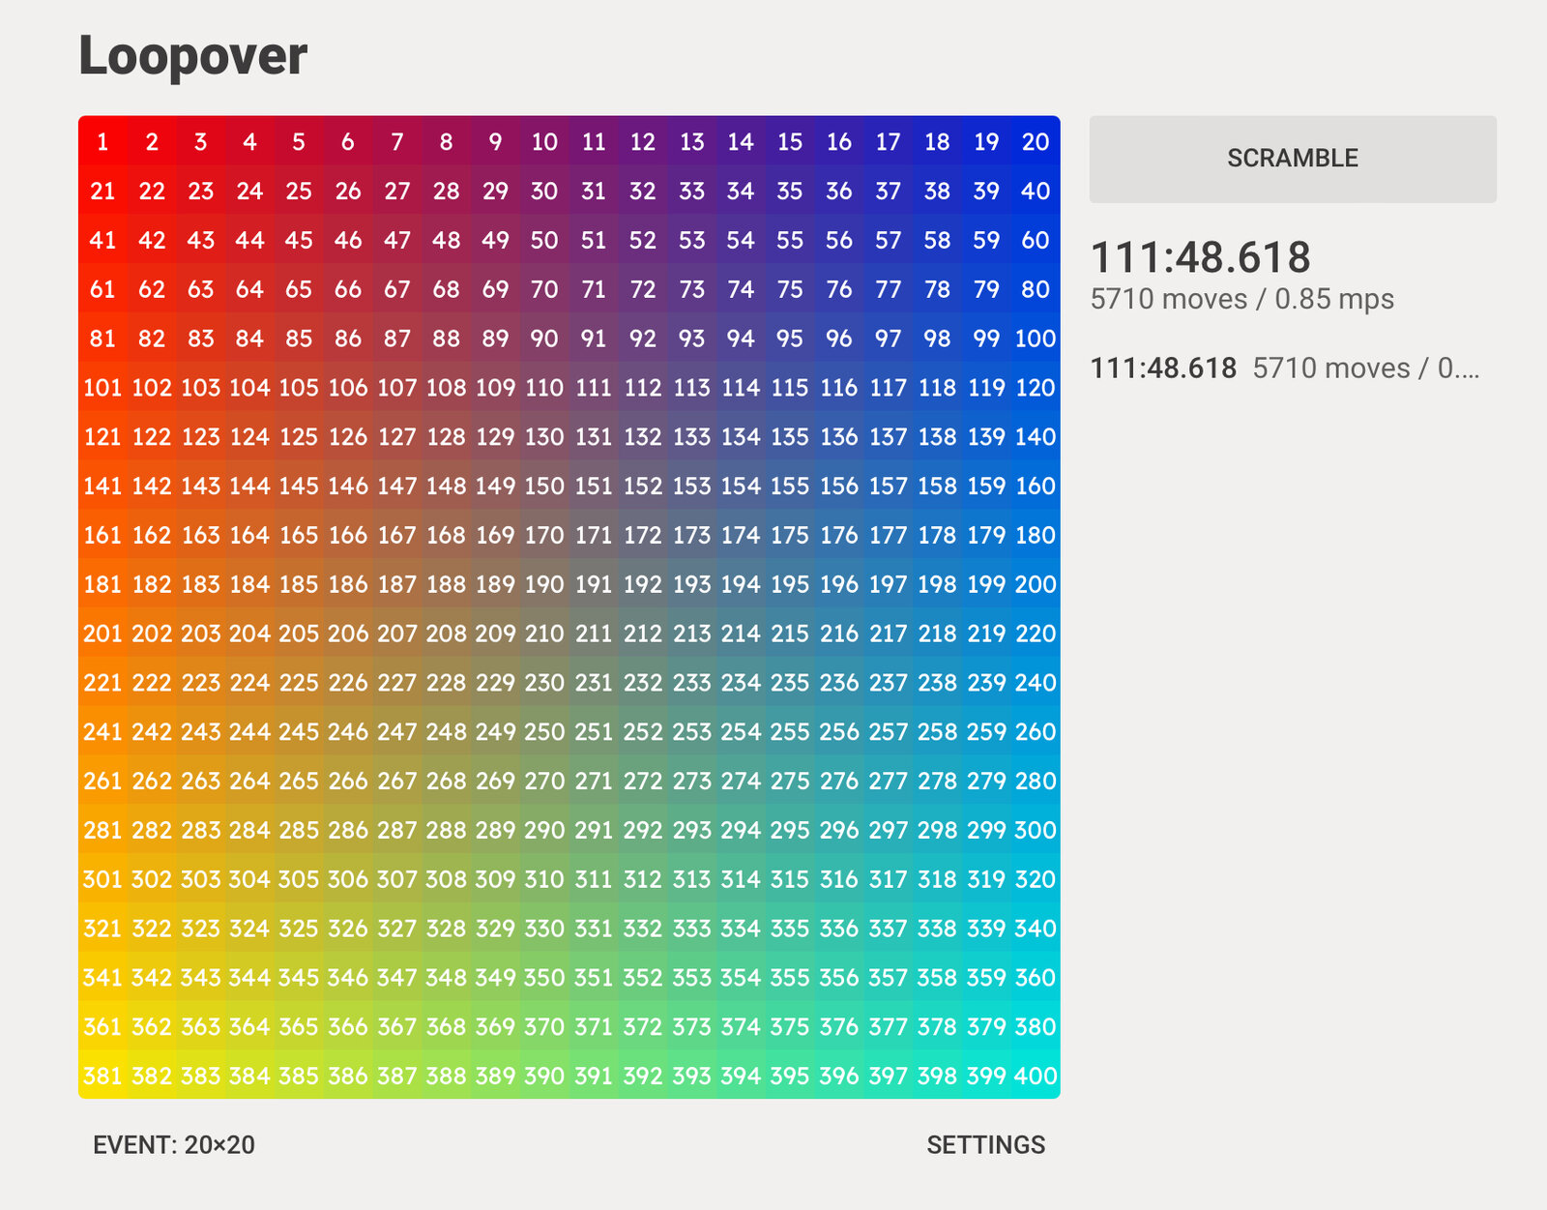Click tile number 20
The width and height of the screenshot is (1547, 1210).
pos(1036,141)
